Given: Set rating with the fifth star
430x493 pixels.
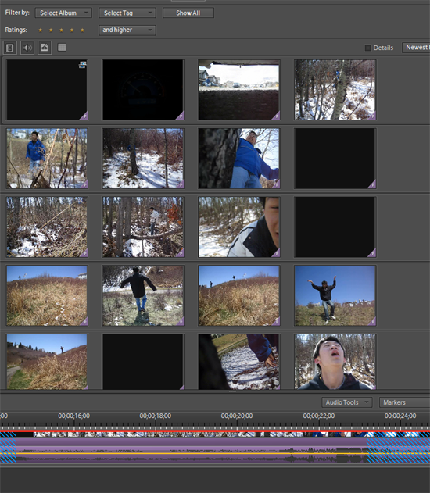Looking at the screenshot, I should 82,30.
